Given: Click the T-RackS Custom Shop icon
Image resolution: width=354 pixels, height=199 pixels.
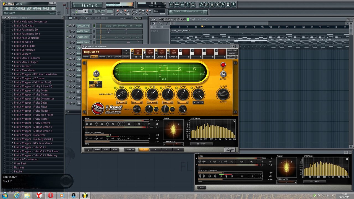Looking at the screenshot, I should point(230,150).
